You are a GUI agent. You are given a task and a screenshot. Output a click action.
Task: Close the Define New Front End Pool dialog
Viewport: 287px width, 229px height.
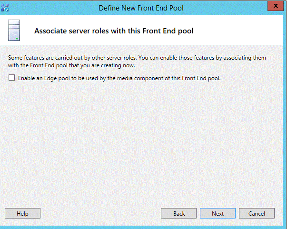click(276, 6)
